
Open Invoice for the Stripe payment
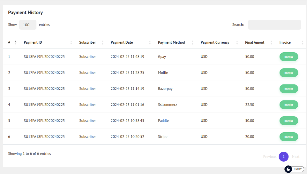click(288, 137)
